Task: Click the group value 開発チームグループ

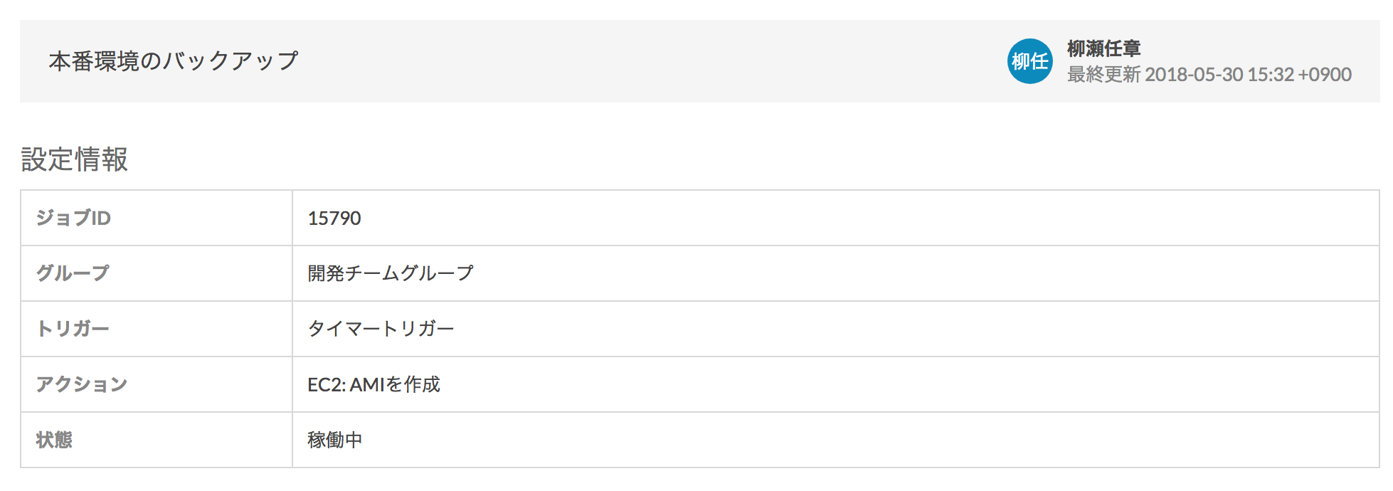Action: (x=391, y=273)
